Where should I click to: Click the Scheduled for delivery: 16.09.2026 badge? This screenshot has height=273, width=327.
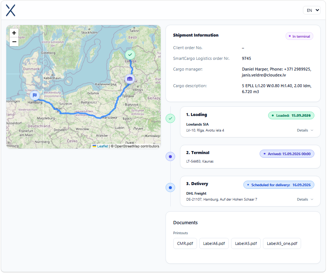(x=279, y=185)
